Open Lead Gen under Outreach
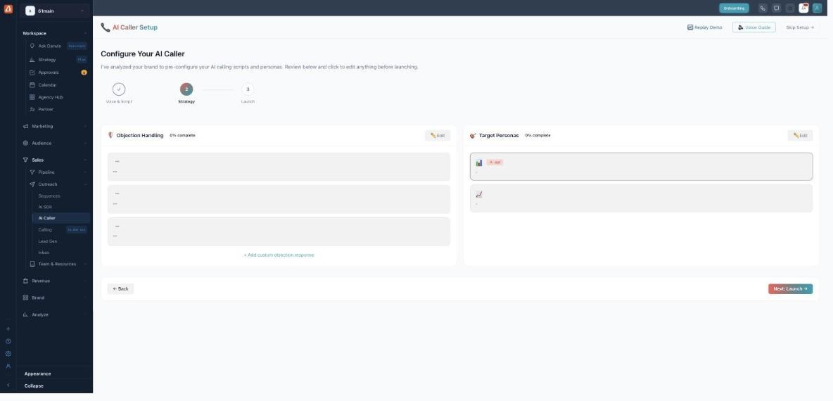833x401 pixels. 48,241
